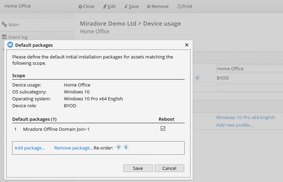Click the Reboot column header
The image size is (283, 182).
coord(166,119)
